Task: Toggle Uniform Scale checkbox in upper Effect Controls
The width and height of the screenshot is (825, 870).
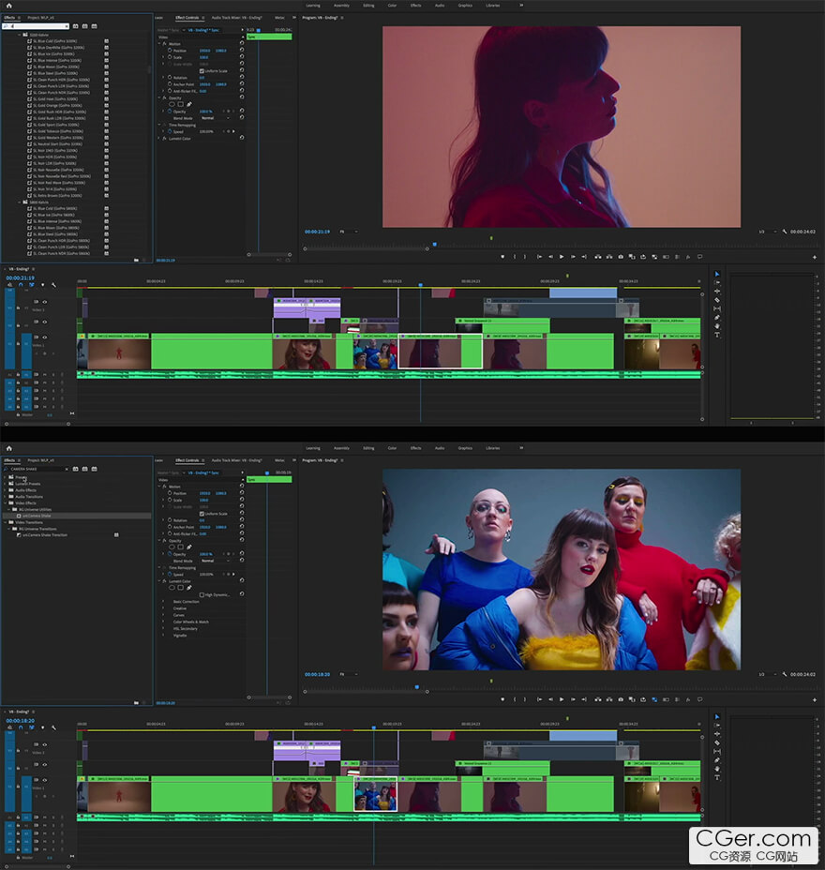Action: (202, 71)
